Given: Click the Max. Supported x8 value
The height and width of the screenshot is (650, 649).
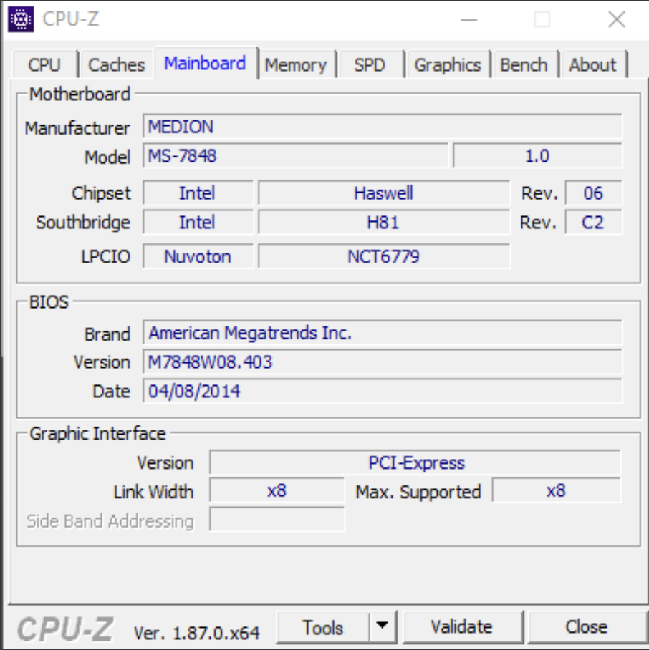Looking at the screenshot, I should pos(556,490).
